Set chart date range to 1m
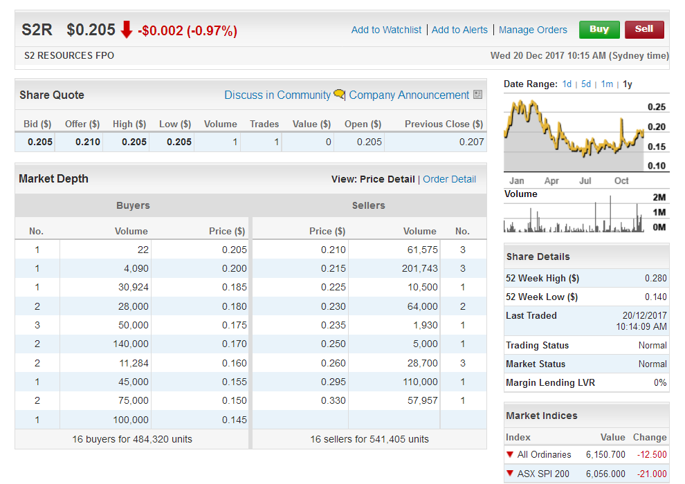The height and width of the screenshot is (484, 685). pyautogui.click(x=607, y=84)
